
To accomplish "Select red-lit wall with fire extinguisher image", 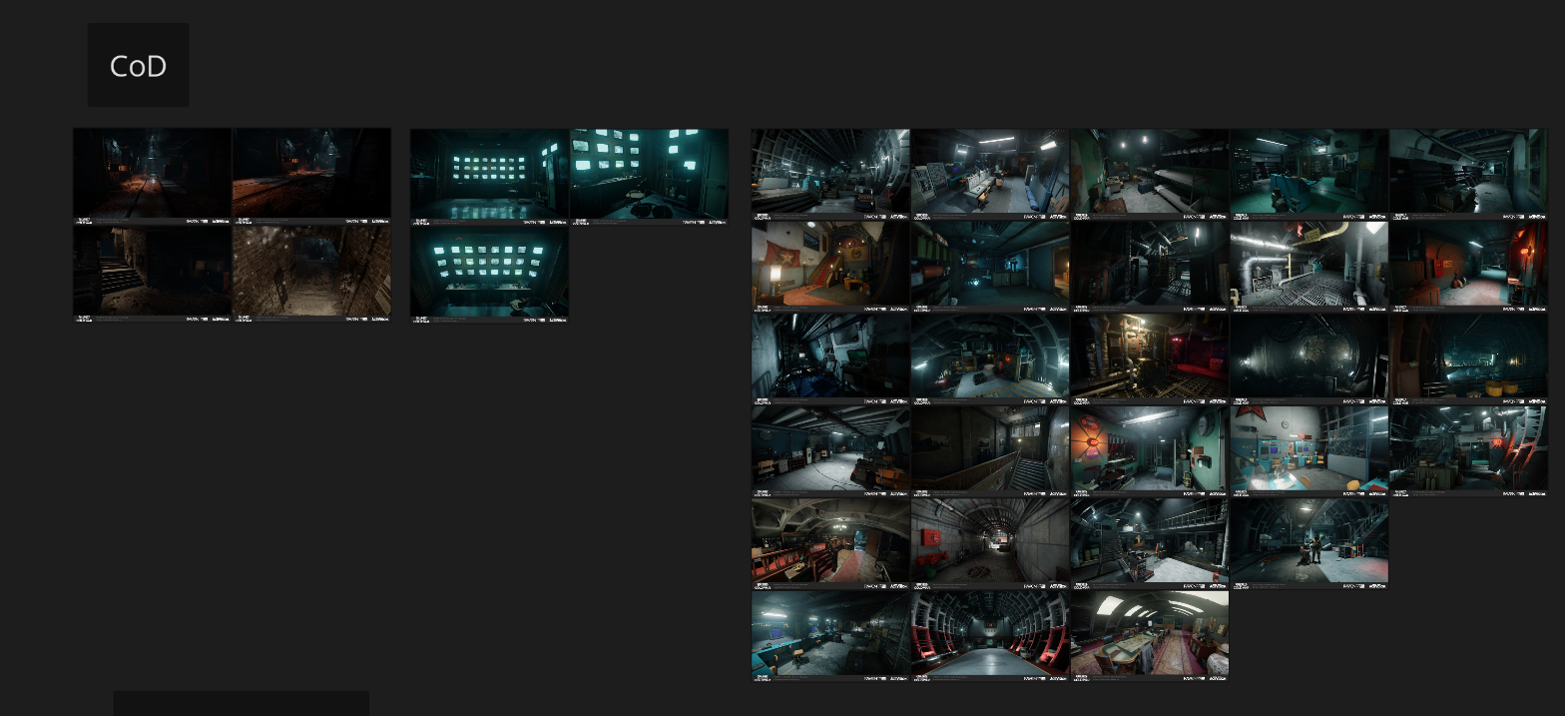I will 1469,267.
